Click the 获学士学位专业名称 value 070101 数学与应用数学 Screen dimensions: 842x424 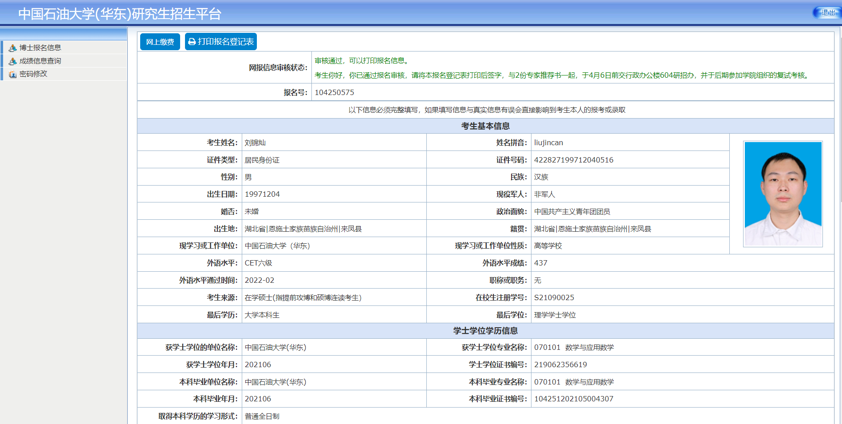[574, 347]
